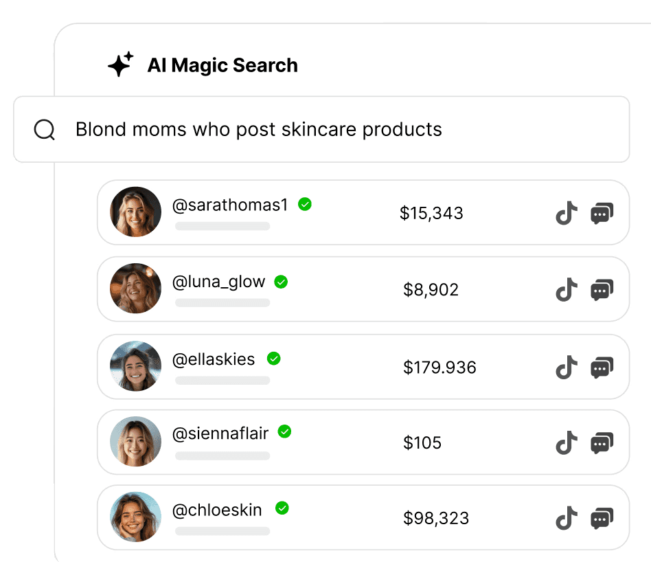Click @sarathomas1's verified badge

[305, 204]
